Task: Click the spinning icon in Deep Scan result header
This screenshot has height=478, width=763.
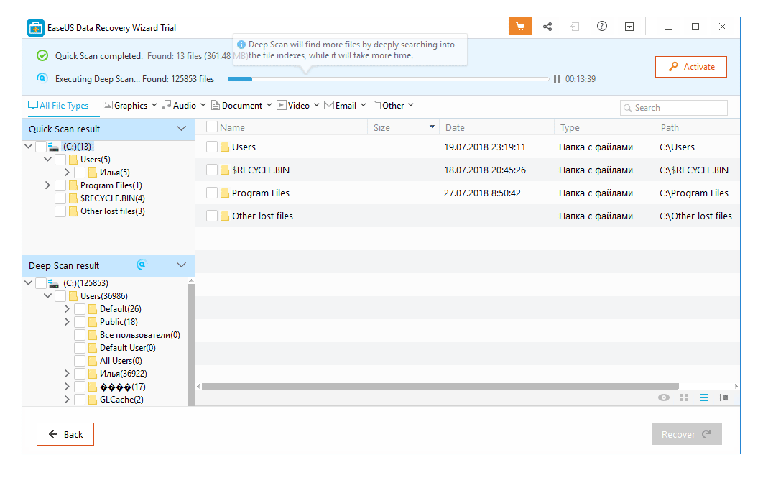Action: point(142,265)
